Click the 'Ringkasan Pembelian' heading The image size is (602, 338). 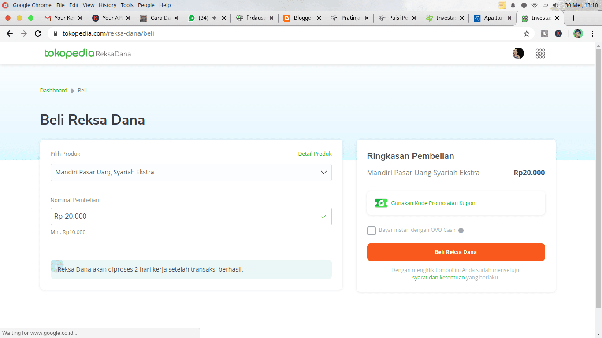pos(410,156)
